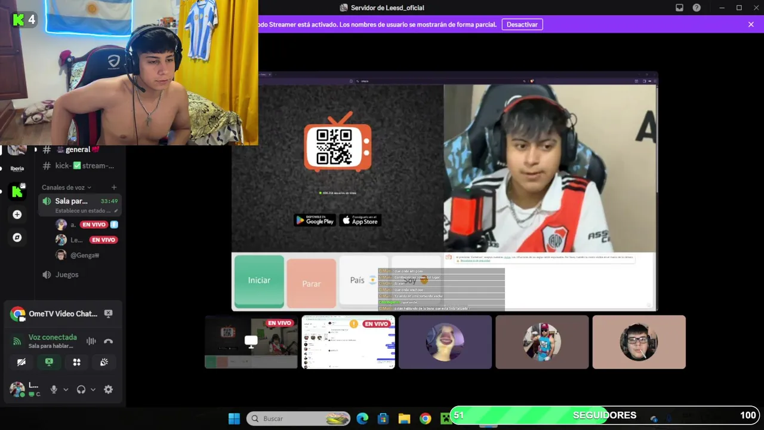The height and width of the screenshot is (430, 764).
Task: Create a channel with the plus beside Canales de voz
Action: click(x=114, y=188)
